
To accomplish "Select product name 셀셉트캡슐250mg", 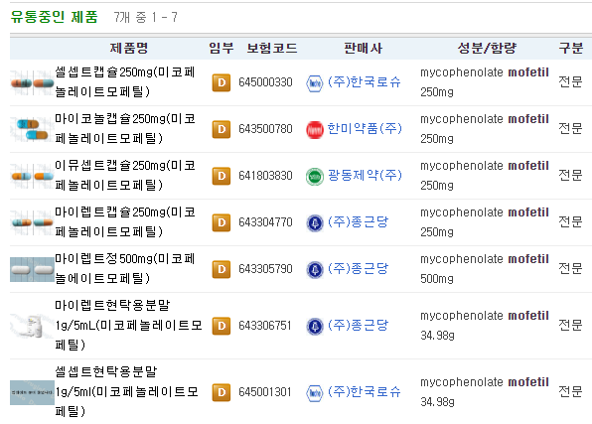I will pyautogui.click(x=125, y=82).
